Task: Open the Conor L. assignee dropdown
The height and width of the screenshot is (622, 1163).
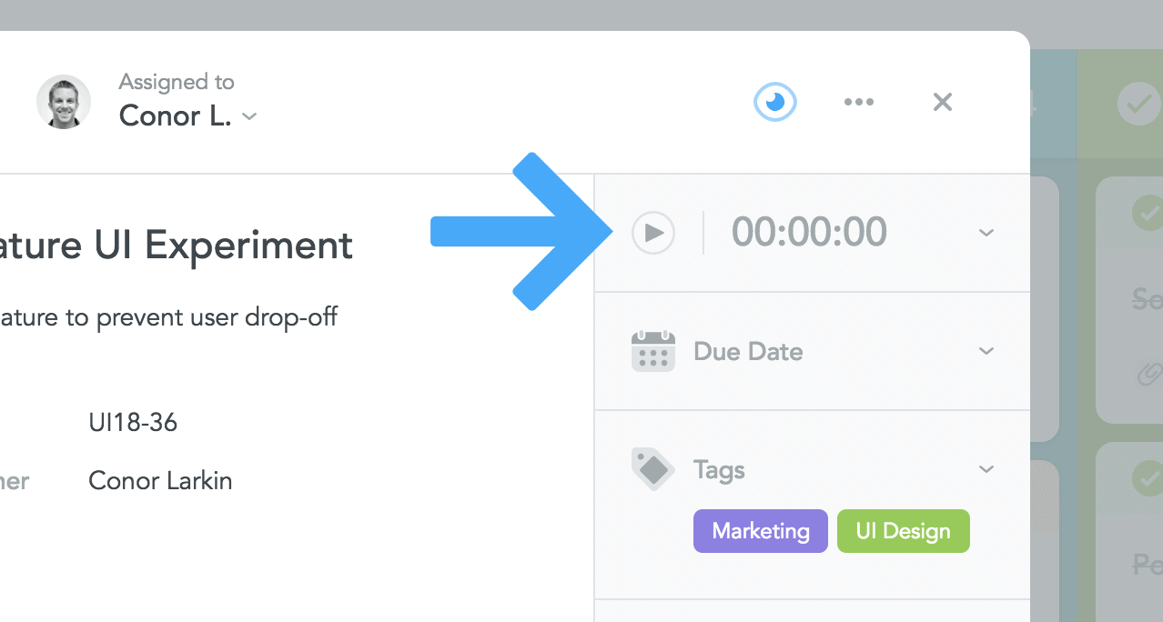Action: [188, 116]
